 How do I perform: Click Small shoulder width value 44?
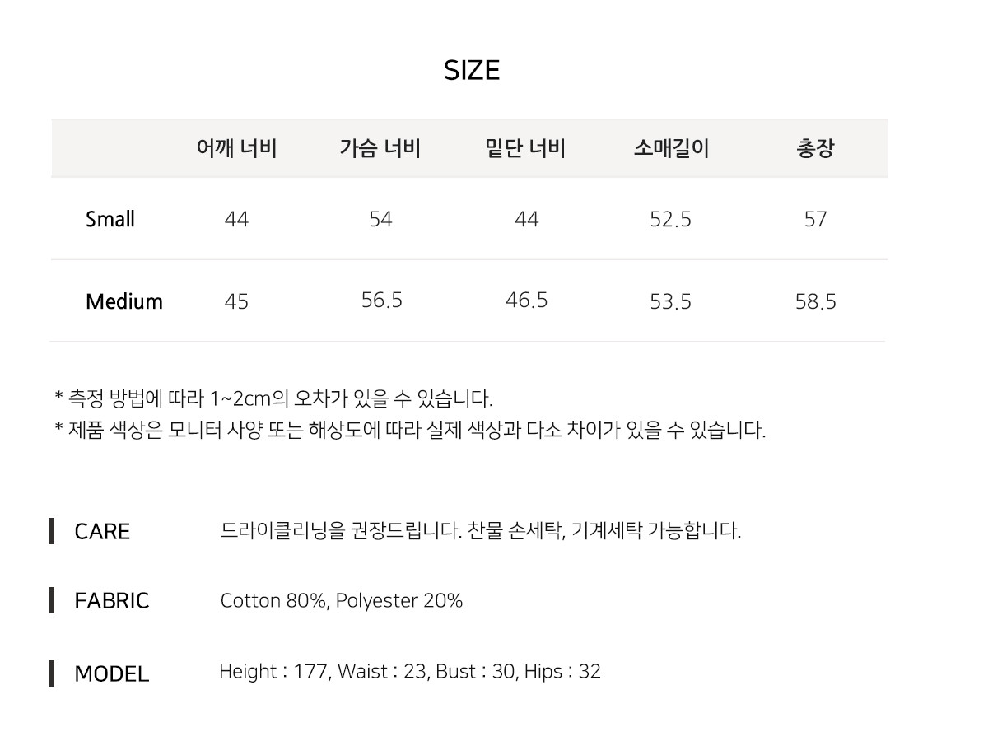(236, 220)
